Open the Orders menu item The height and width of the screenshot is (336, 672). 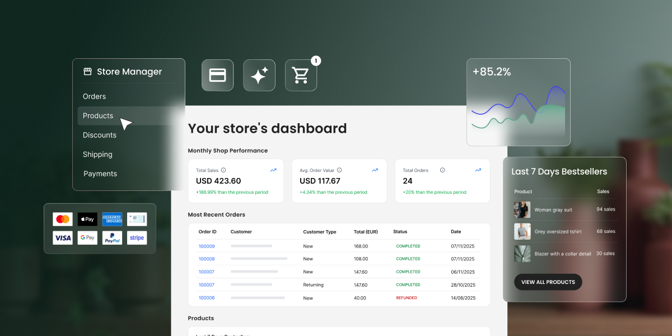[x=94, y=96]
